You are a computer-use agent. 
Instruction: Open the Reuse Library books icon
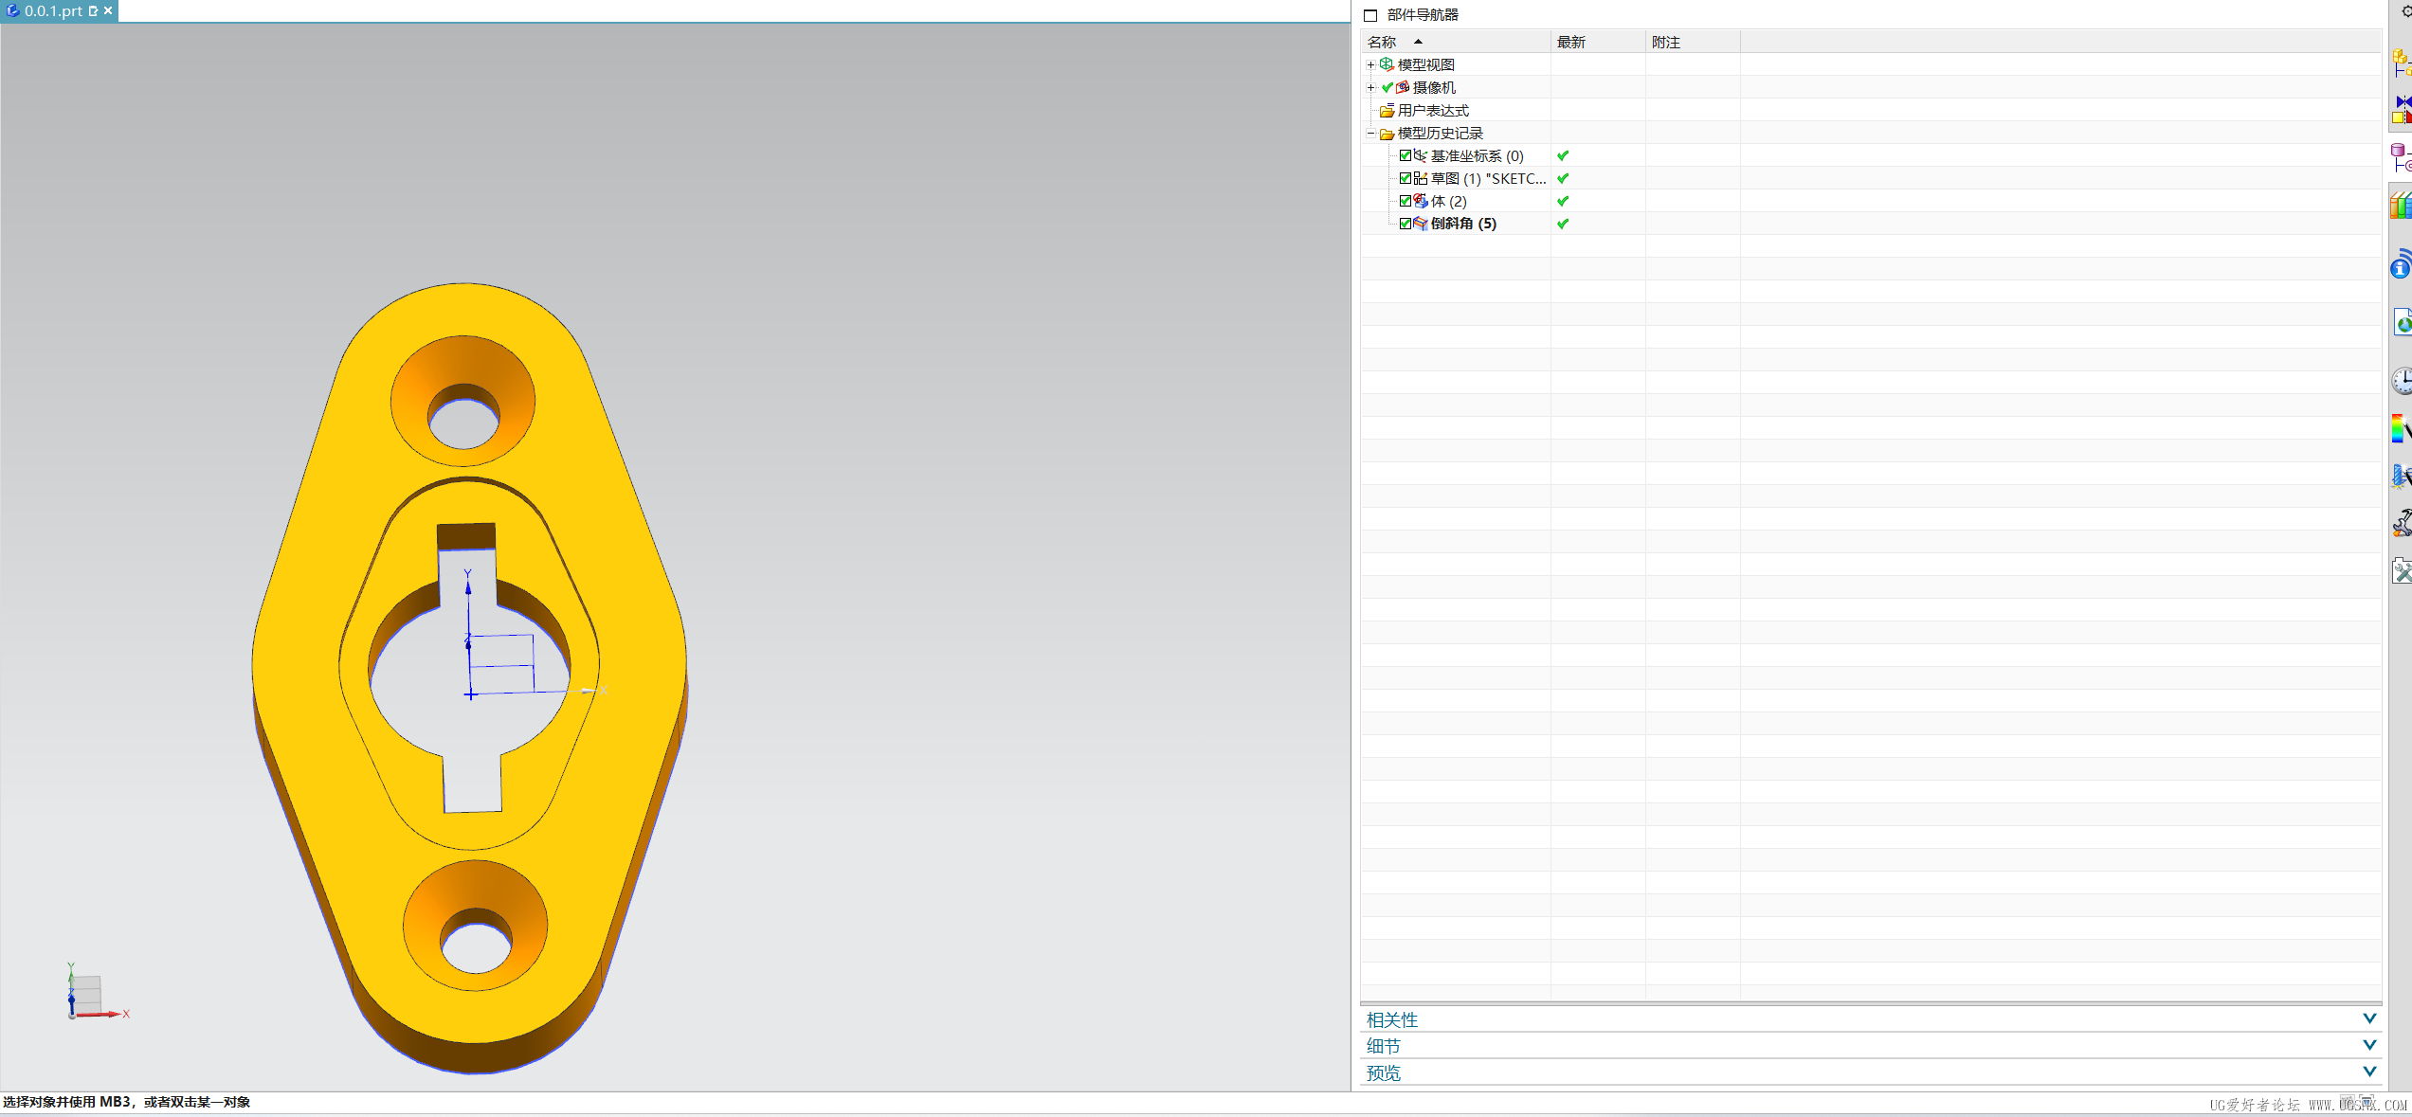[2403, 206]
